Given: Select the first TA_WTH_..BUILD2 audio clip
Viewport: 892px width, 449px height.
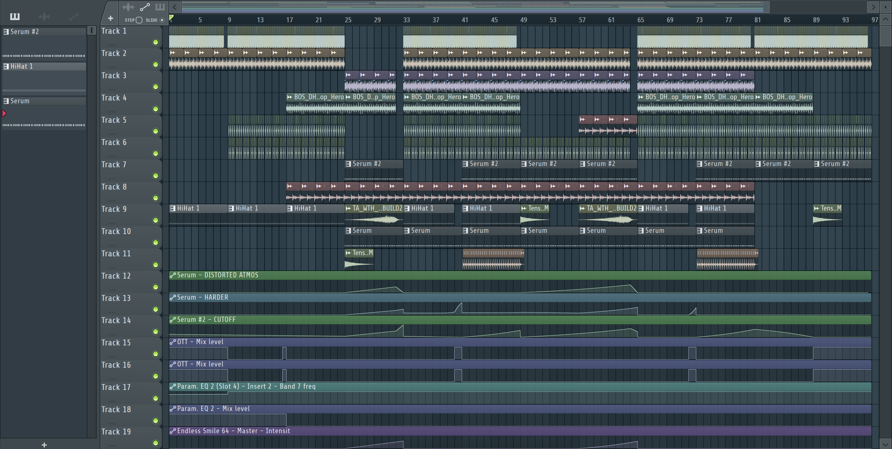Looking at the screenshot, I should pos(374,215).
